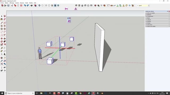Select the Line pencil tool
170x95 pixels.
coord(2,23)
